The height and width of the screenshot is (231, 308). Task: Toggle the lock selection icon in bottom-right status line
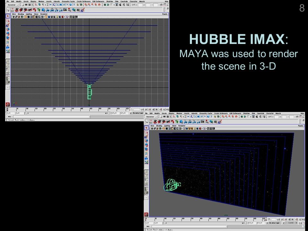(215, 116)
